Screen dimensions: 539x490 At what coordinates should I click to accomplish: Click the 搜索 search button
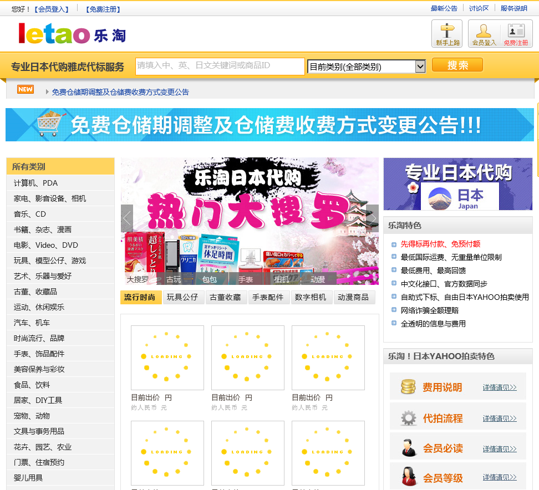pos(457,65)
